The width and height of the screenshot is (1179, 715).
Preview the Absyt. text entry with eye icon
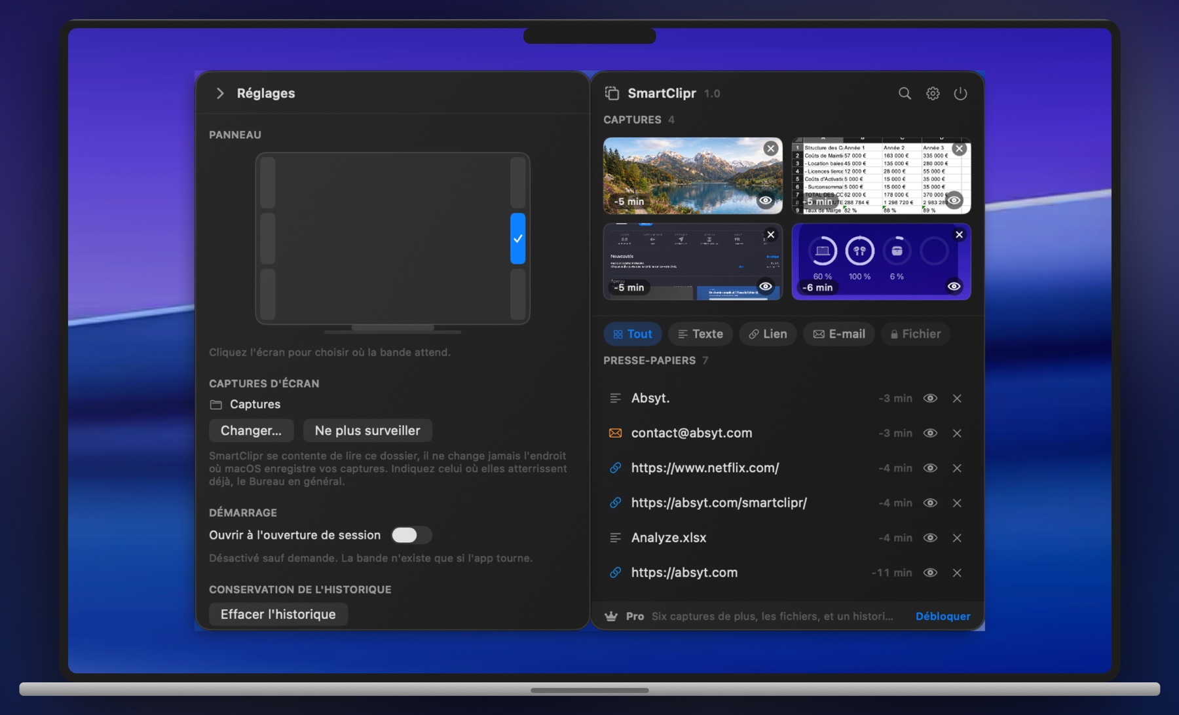point(929,398)
